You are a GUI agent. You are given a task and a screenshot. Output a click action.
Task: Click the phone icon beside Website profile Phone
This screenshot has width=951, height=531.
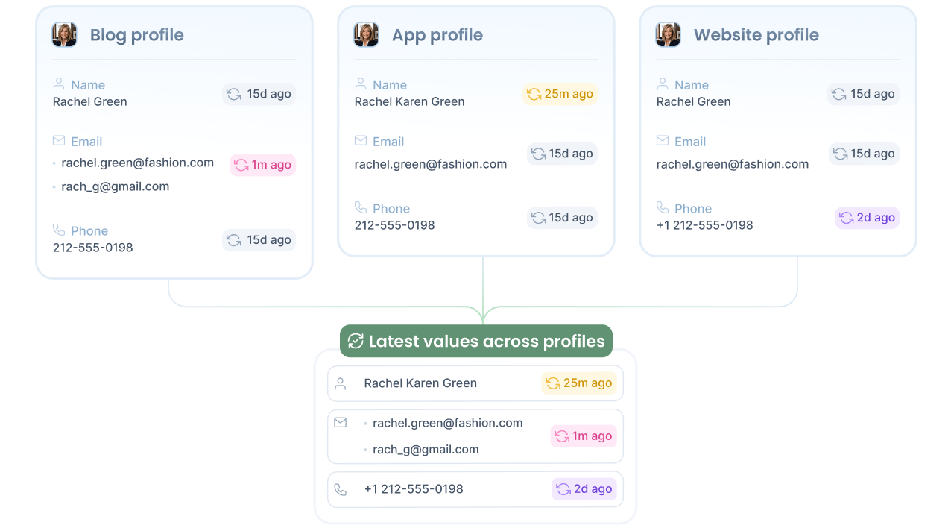tap(663, 208)
